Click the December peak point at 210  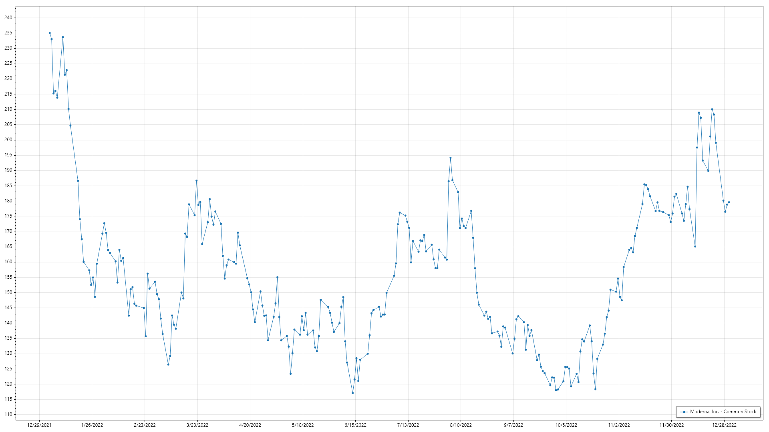(712, 110)
